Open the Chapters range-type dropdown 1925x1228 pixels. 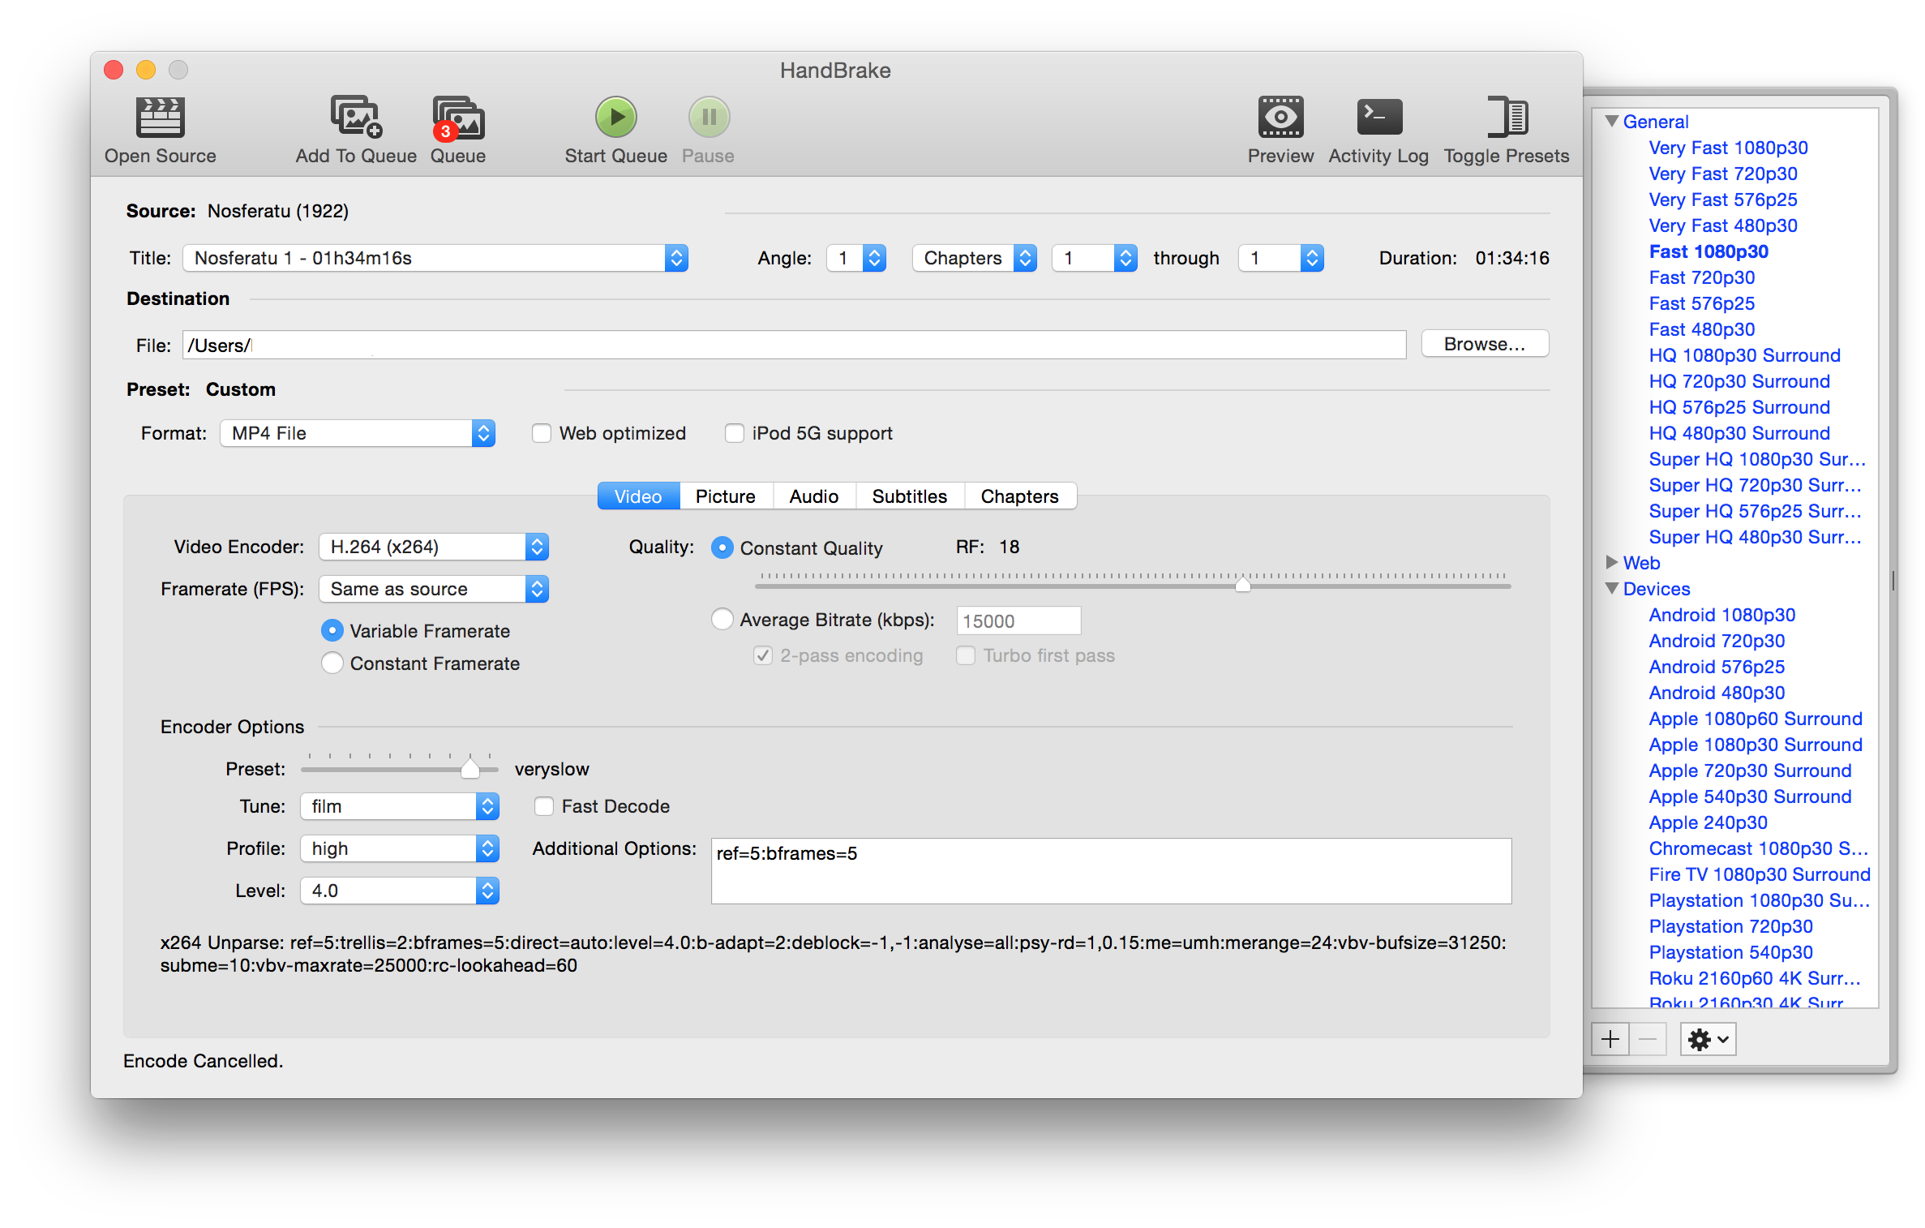pyautogui.click(x=975, y=258)
